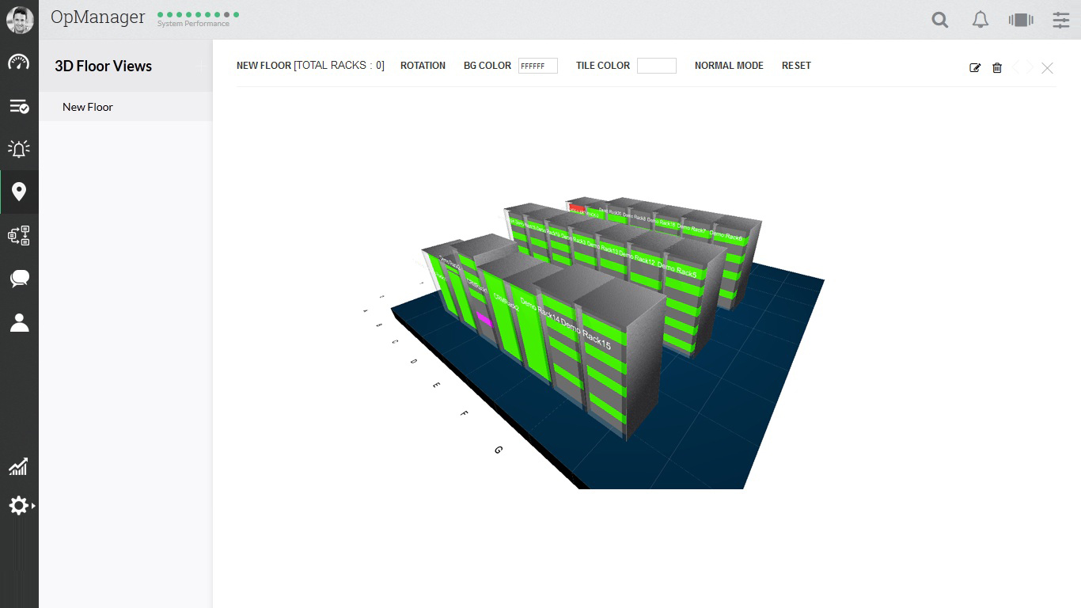This screenshot has width=1081, height=608.
Task: Open the quick settings sliders icon
Action: (x=1061, y=20)
